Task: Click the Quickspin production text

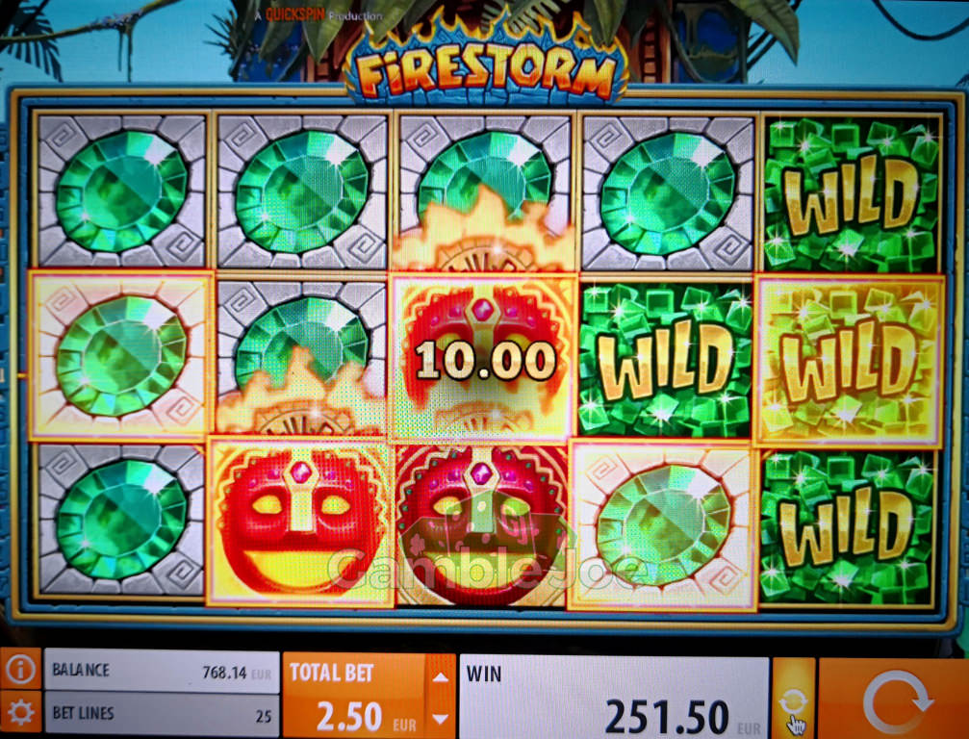Action: click(x=319, y=14)
